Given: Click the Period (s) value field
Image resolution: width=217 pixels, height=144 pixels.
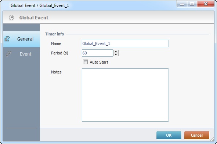Looking at the screenshot, I should click(97, 53).
